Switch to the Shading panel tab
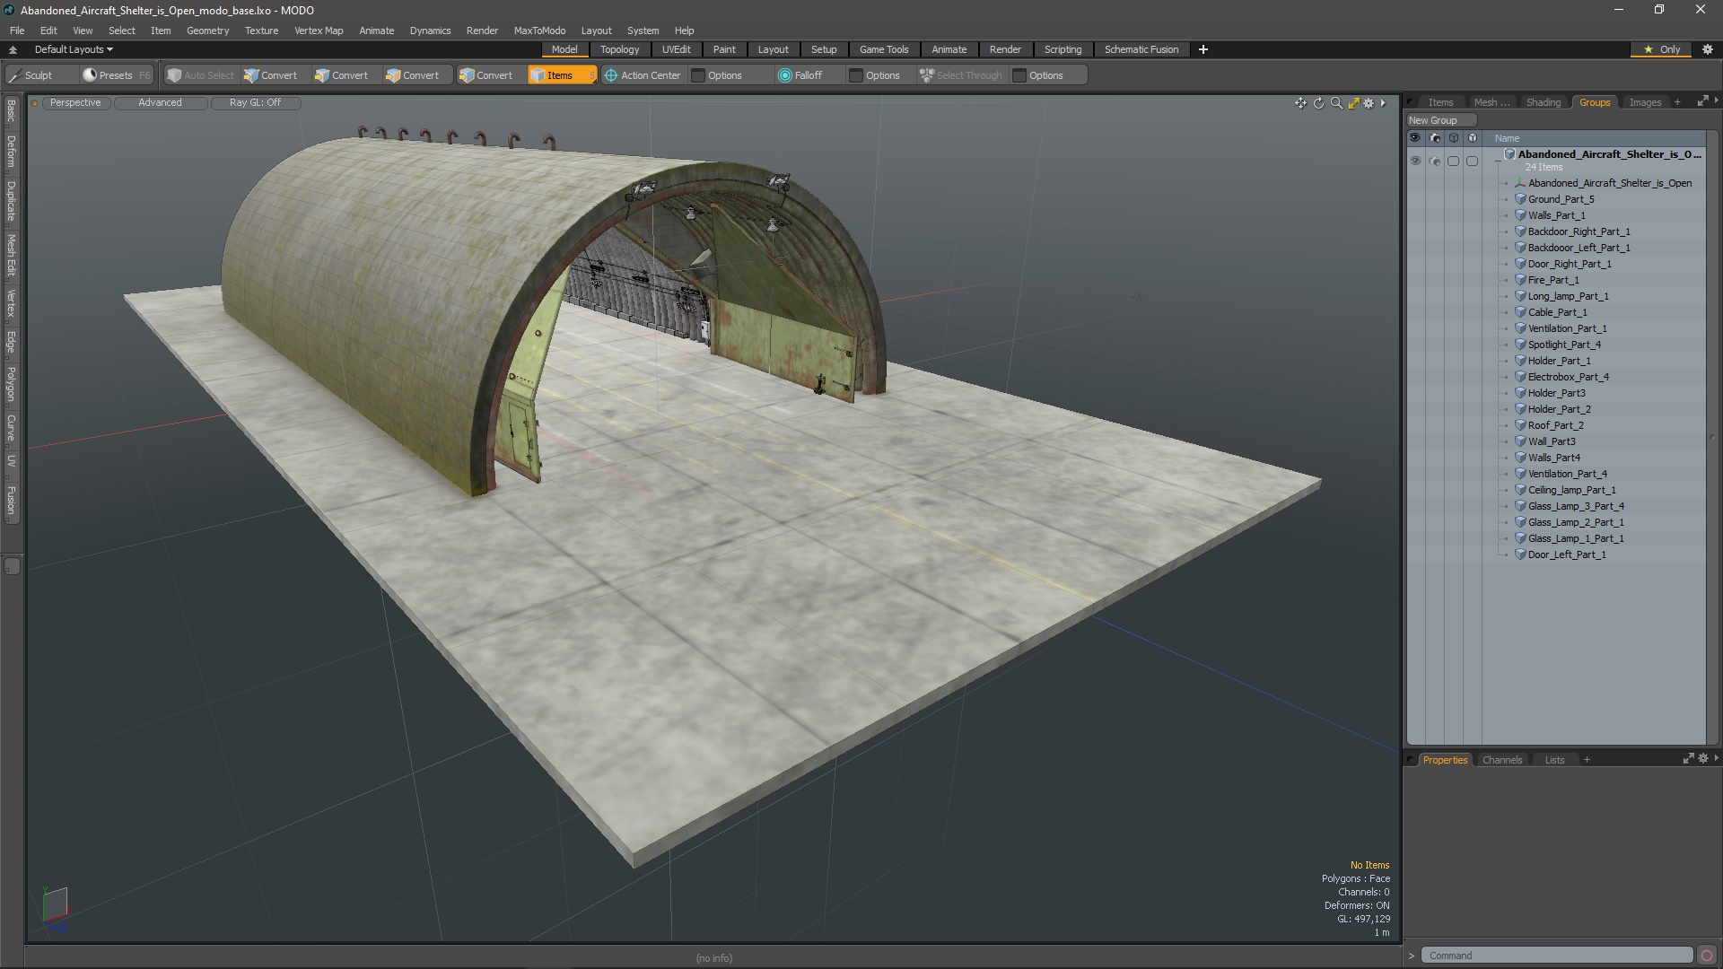 (1544, 102)
